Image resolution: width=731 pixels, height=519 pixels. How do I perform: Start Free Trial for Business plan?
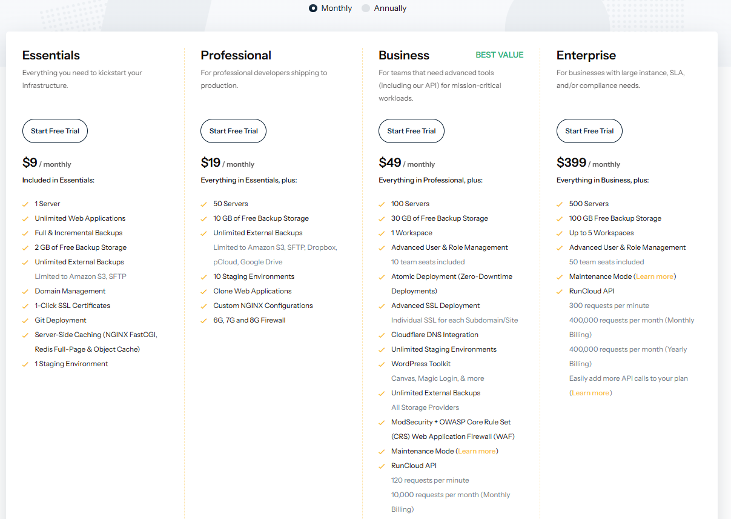(411, 131)
